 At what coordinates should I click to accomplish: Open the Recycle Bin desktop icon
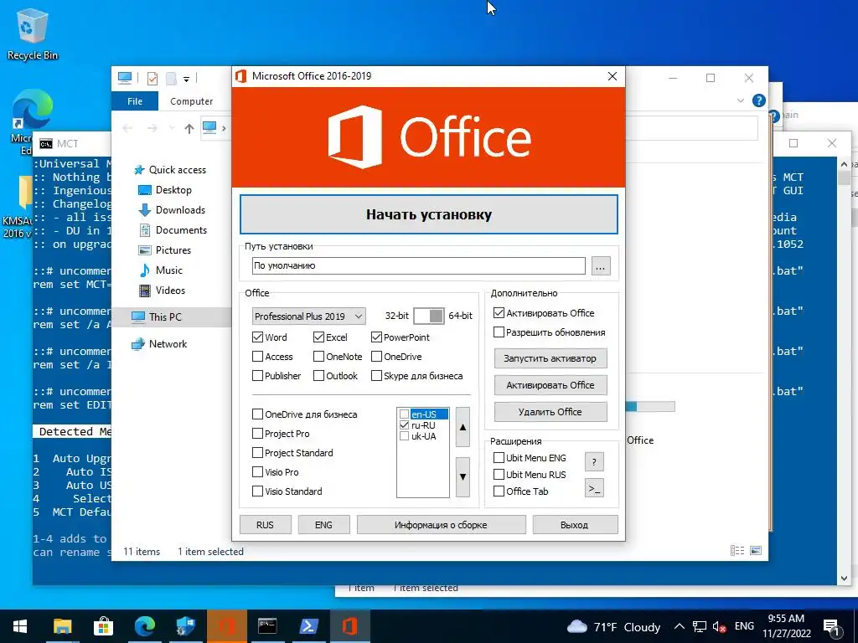point(32,35)
